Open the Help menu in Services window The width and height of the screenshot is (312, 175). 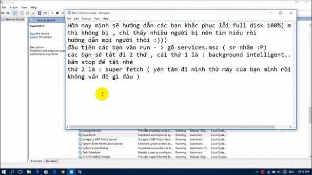(34, 8)
